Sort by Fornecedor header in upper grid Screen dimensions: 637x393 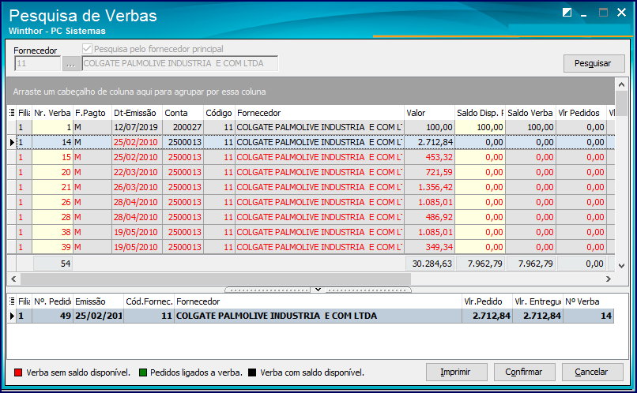pyautogui.click(x=319, y=113)
